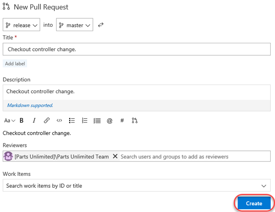
Task: Reference a pull request via toolbar icon
Action: tap(135, 121)
